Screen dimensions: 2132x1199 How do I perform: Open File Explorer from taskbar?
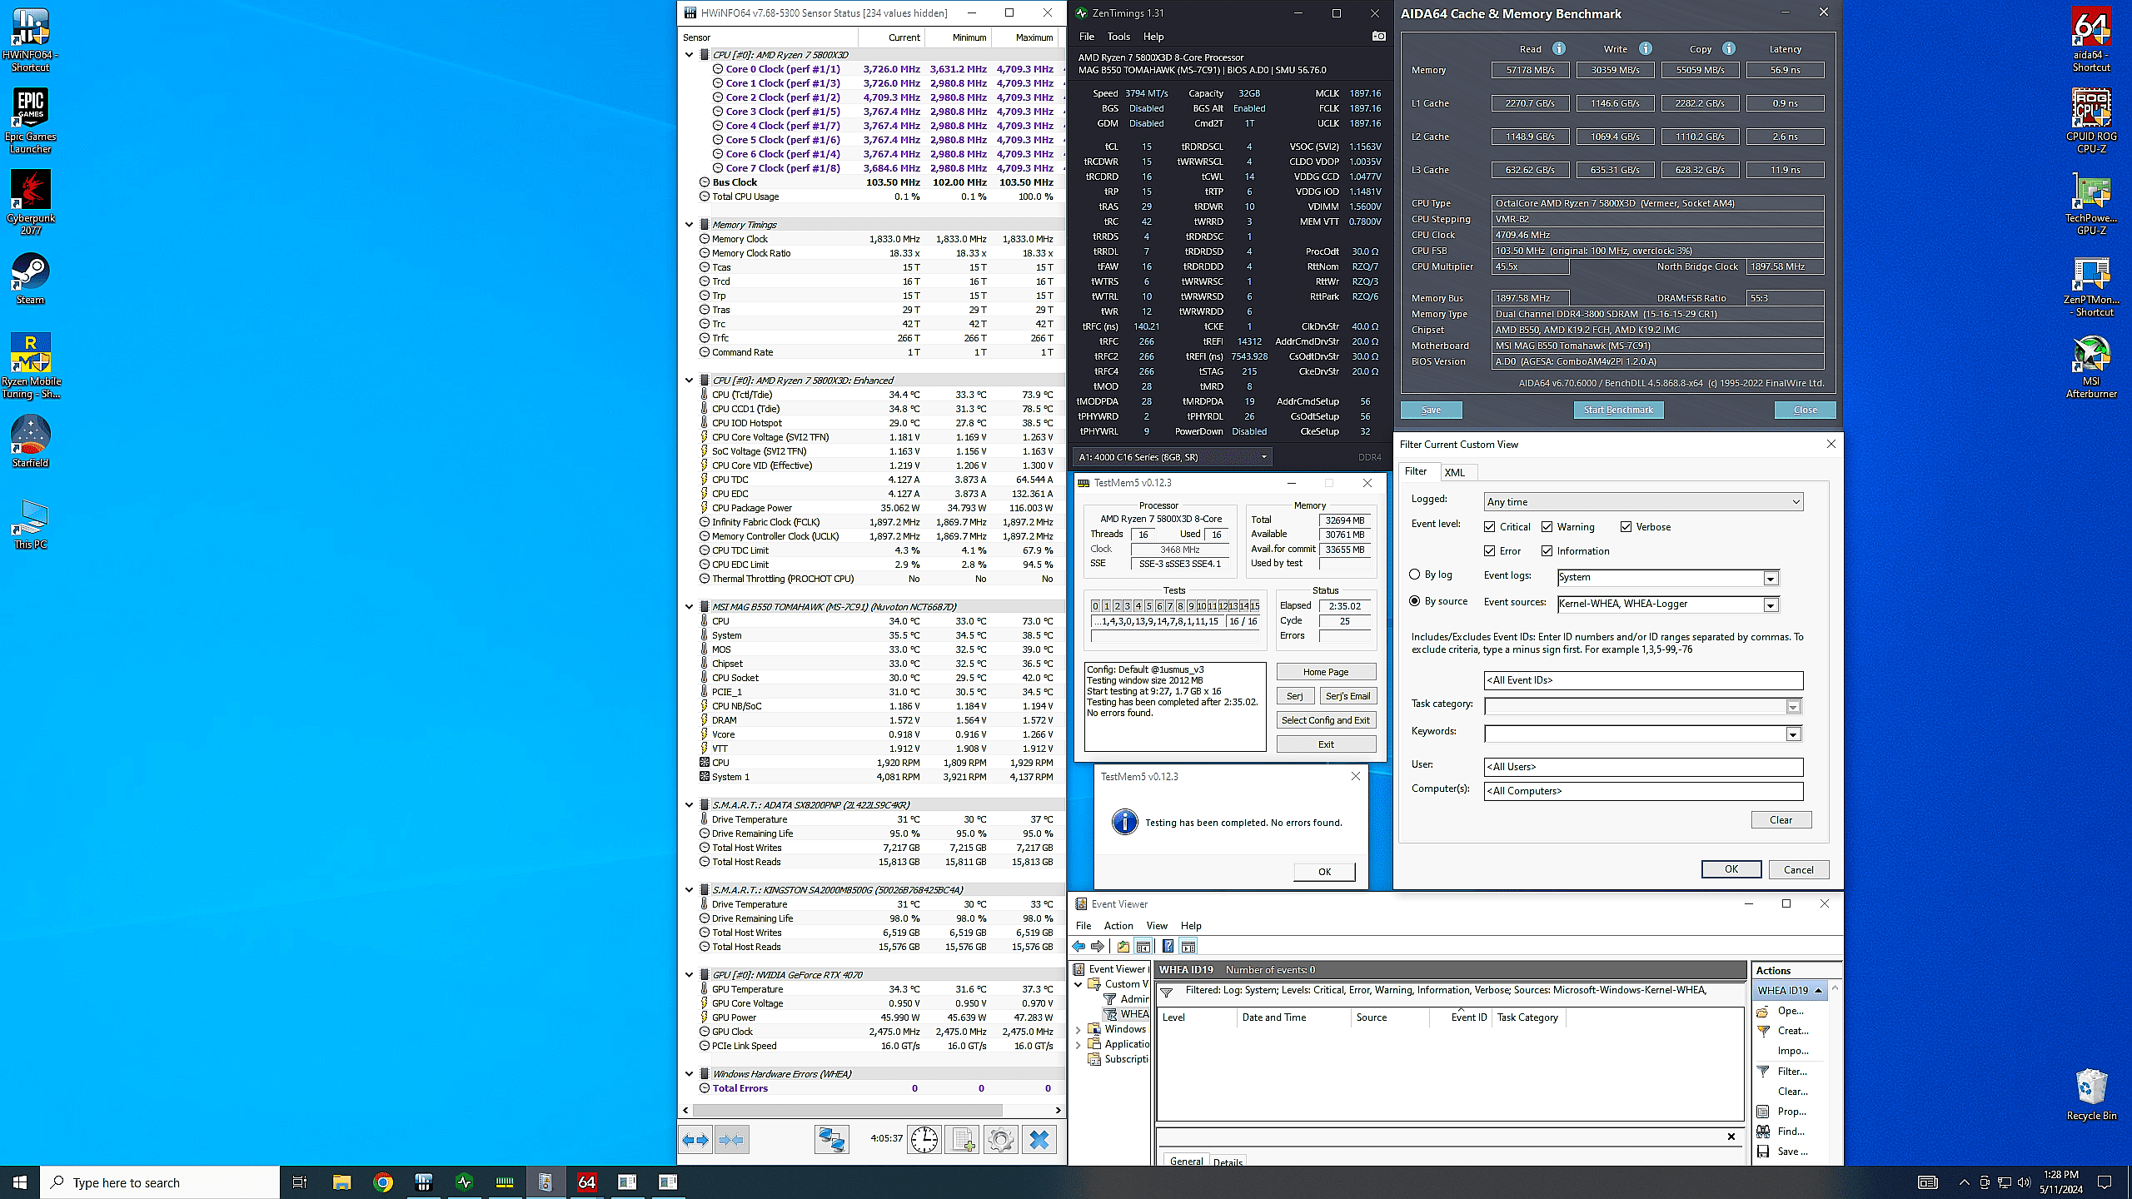coord(341,1182)
